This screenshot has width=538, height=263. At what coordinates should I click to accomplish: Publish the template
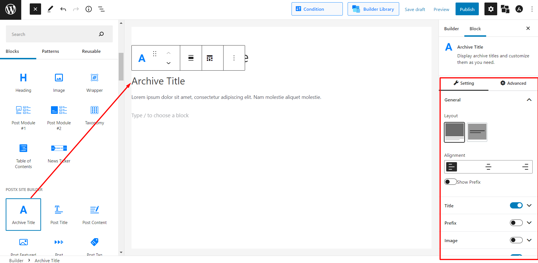coord(467,9)
